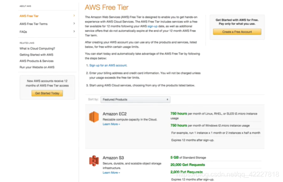Open Run your Website on AWS
Viewport: 283px width, 182px height.
pos(37,67)
